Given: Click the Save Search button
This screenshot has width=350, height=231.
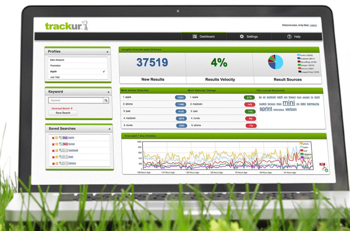Looking at the screenshot, I should click(63, 113).
